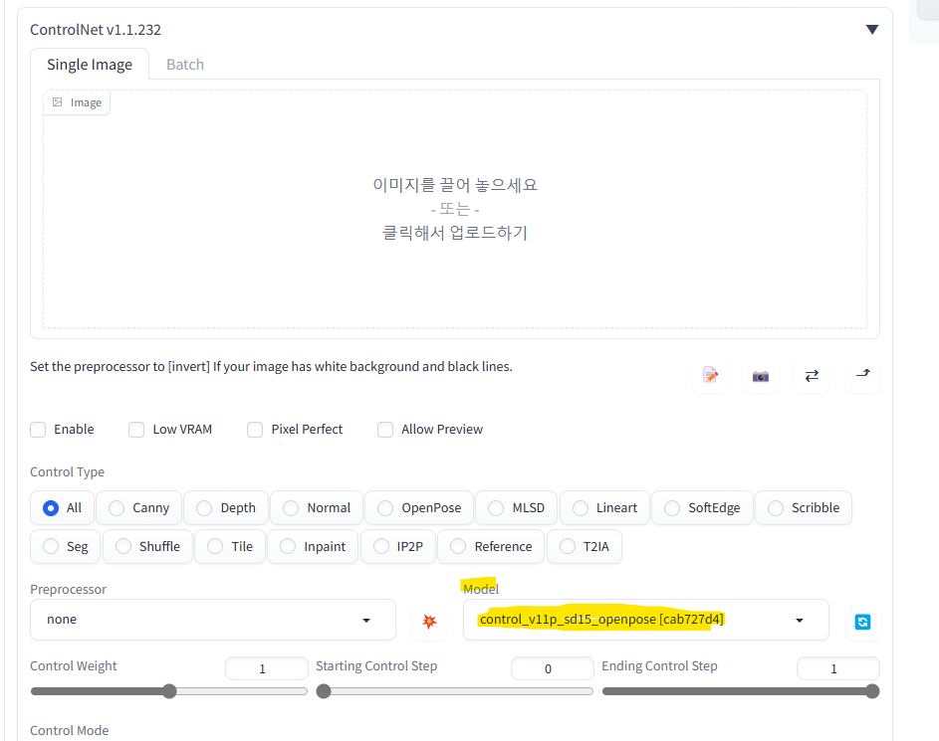Select the Tile control type
Image resolution: width=939 pixels, height=741 pixels.
pos(230,547)
